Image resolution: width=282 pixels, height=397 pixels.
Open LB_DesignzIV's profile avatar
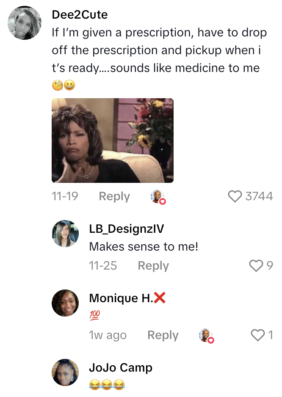(x=65, y=234)
